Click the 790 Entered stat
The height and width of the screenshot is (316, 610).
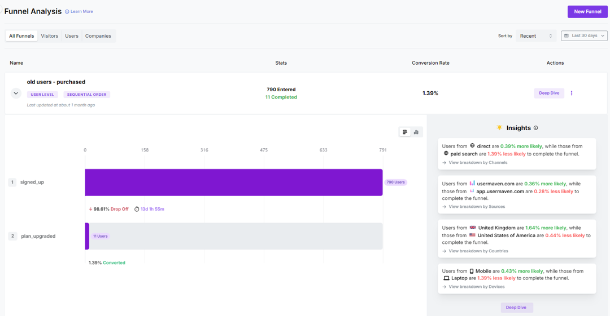(x=281, y=90)
